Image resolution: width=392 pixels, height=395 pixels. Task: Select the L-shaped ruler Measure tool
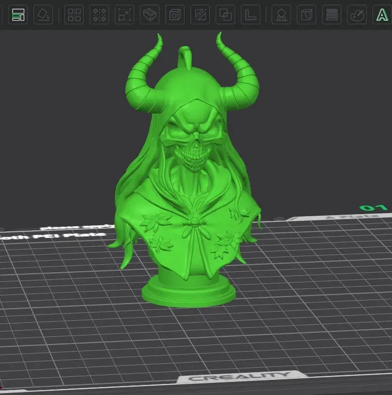[251, 15]
